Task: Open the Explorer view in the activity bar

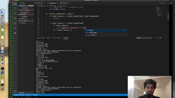Action: coord(15,4)
